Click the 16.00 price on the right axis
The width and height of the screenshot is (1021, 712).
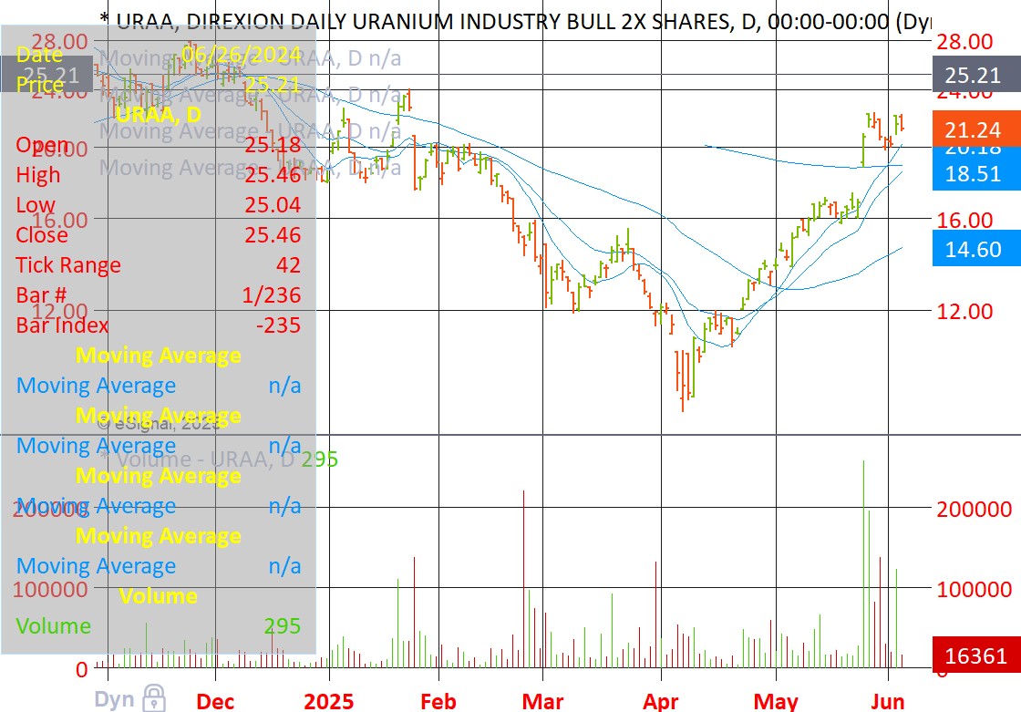coord(965,220)
